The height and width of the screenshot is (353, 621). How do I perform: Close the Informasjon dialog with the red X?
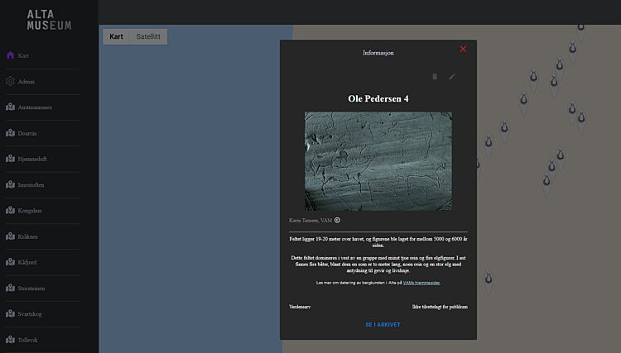(x=463, y=49)
